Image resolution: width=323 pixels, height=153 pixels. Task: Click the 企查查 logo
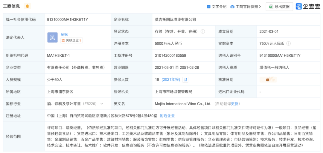pyautogui.click(x=308, y=6)
